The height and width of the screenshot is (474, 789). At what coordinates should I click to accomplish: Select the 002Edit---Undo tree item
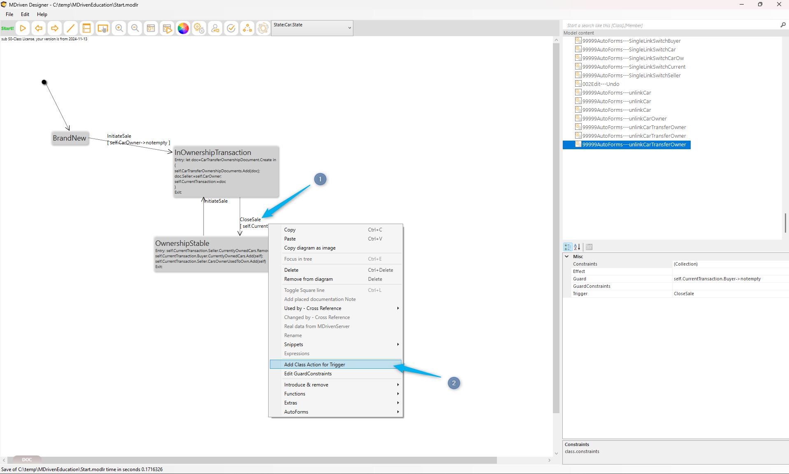(x=601, y=84)
